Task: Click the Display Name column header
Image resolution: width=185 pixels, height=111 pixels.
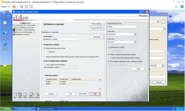Action: coord(52,79)
